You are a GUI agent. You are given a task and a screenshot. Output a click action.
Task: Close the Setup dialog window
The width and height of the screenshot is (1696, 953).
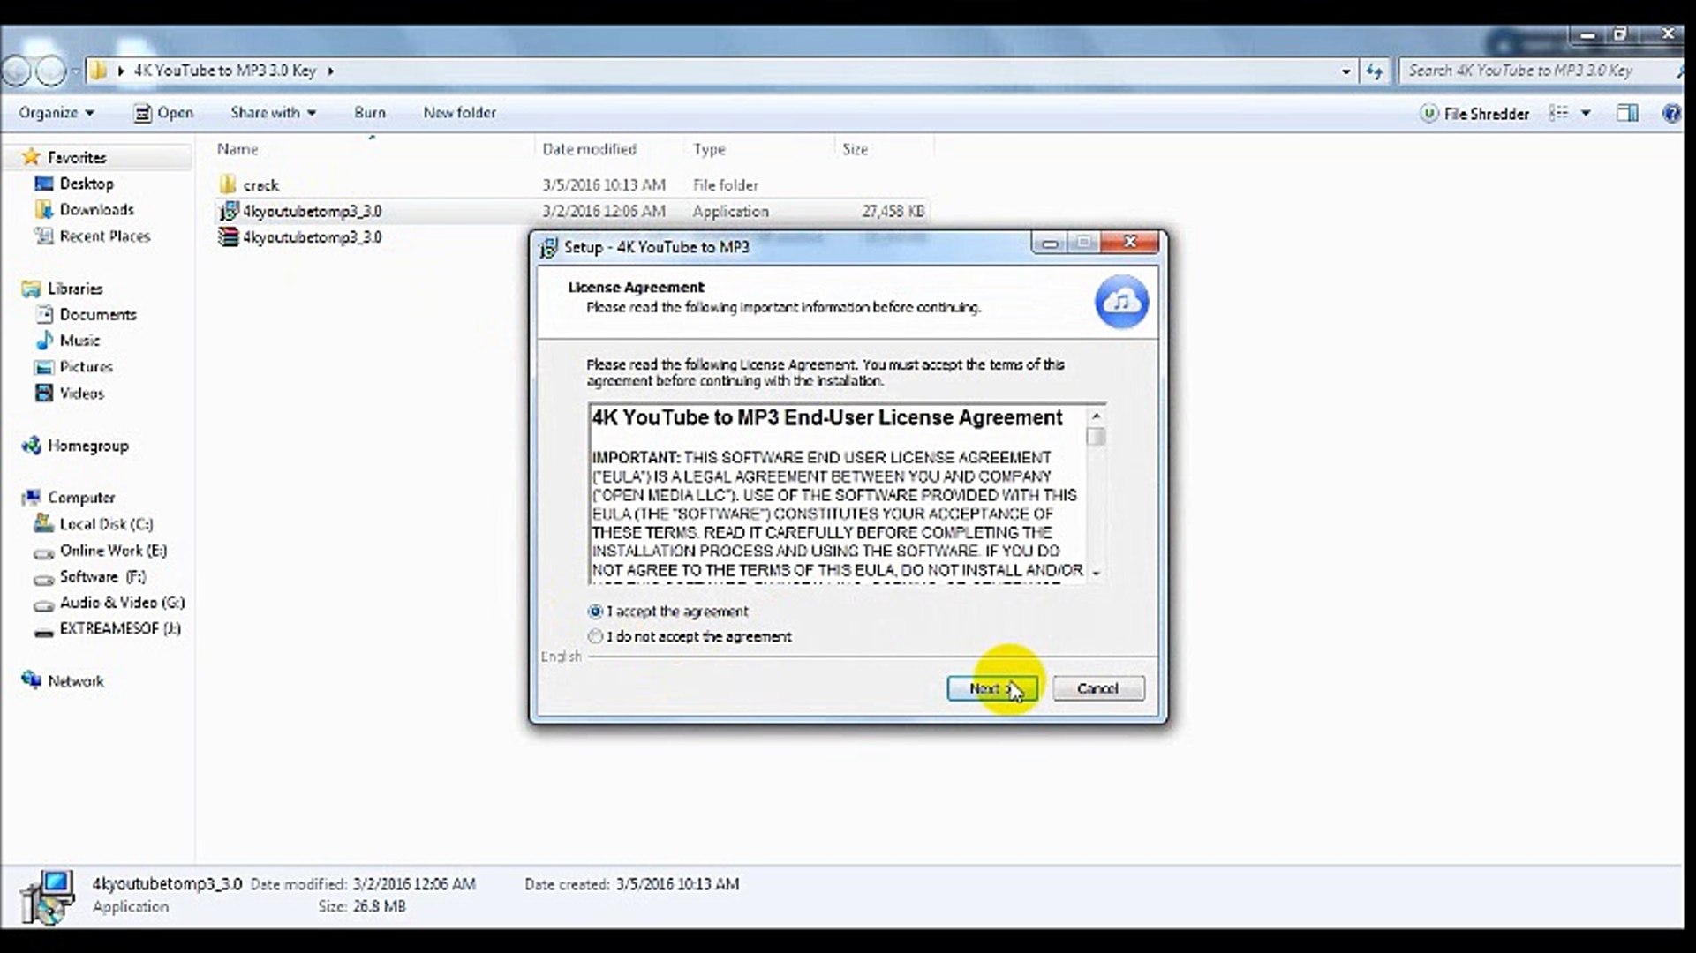click(1129, 243)
